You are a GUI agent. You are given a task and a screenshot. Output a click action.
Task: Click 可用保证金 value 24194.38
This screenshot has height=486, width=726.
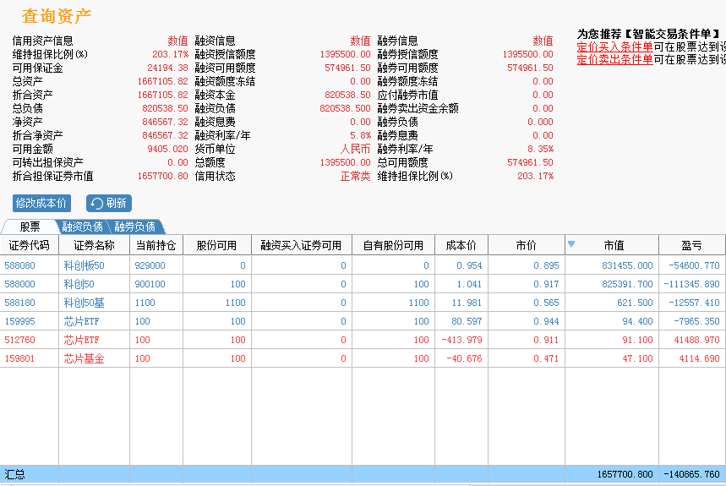tap(167, 68)
